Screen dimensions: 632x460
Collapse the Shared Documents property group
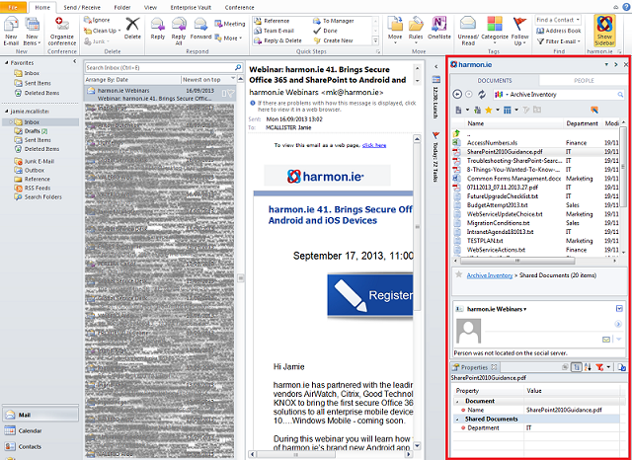pos(457,420)
